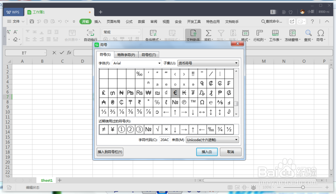Click the fx insert function icon
Screen dimensions: 336x194
(x=69, y=53)
